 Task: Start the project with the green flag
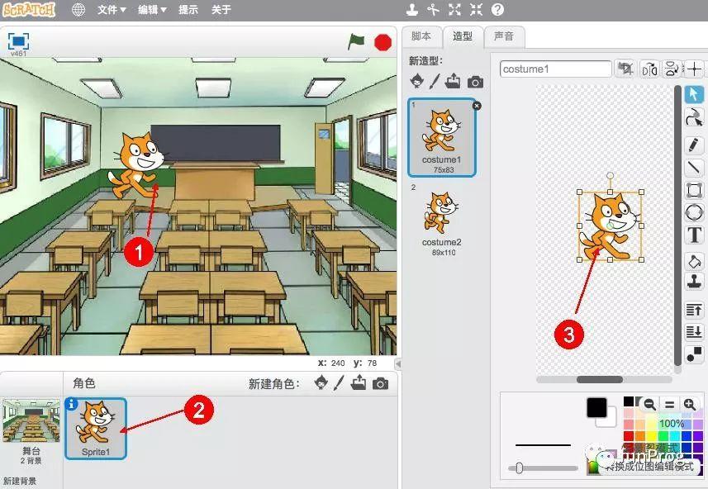click(x=356, y=42)
